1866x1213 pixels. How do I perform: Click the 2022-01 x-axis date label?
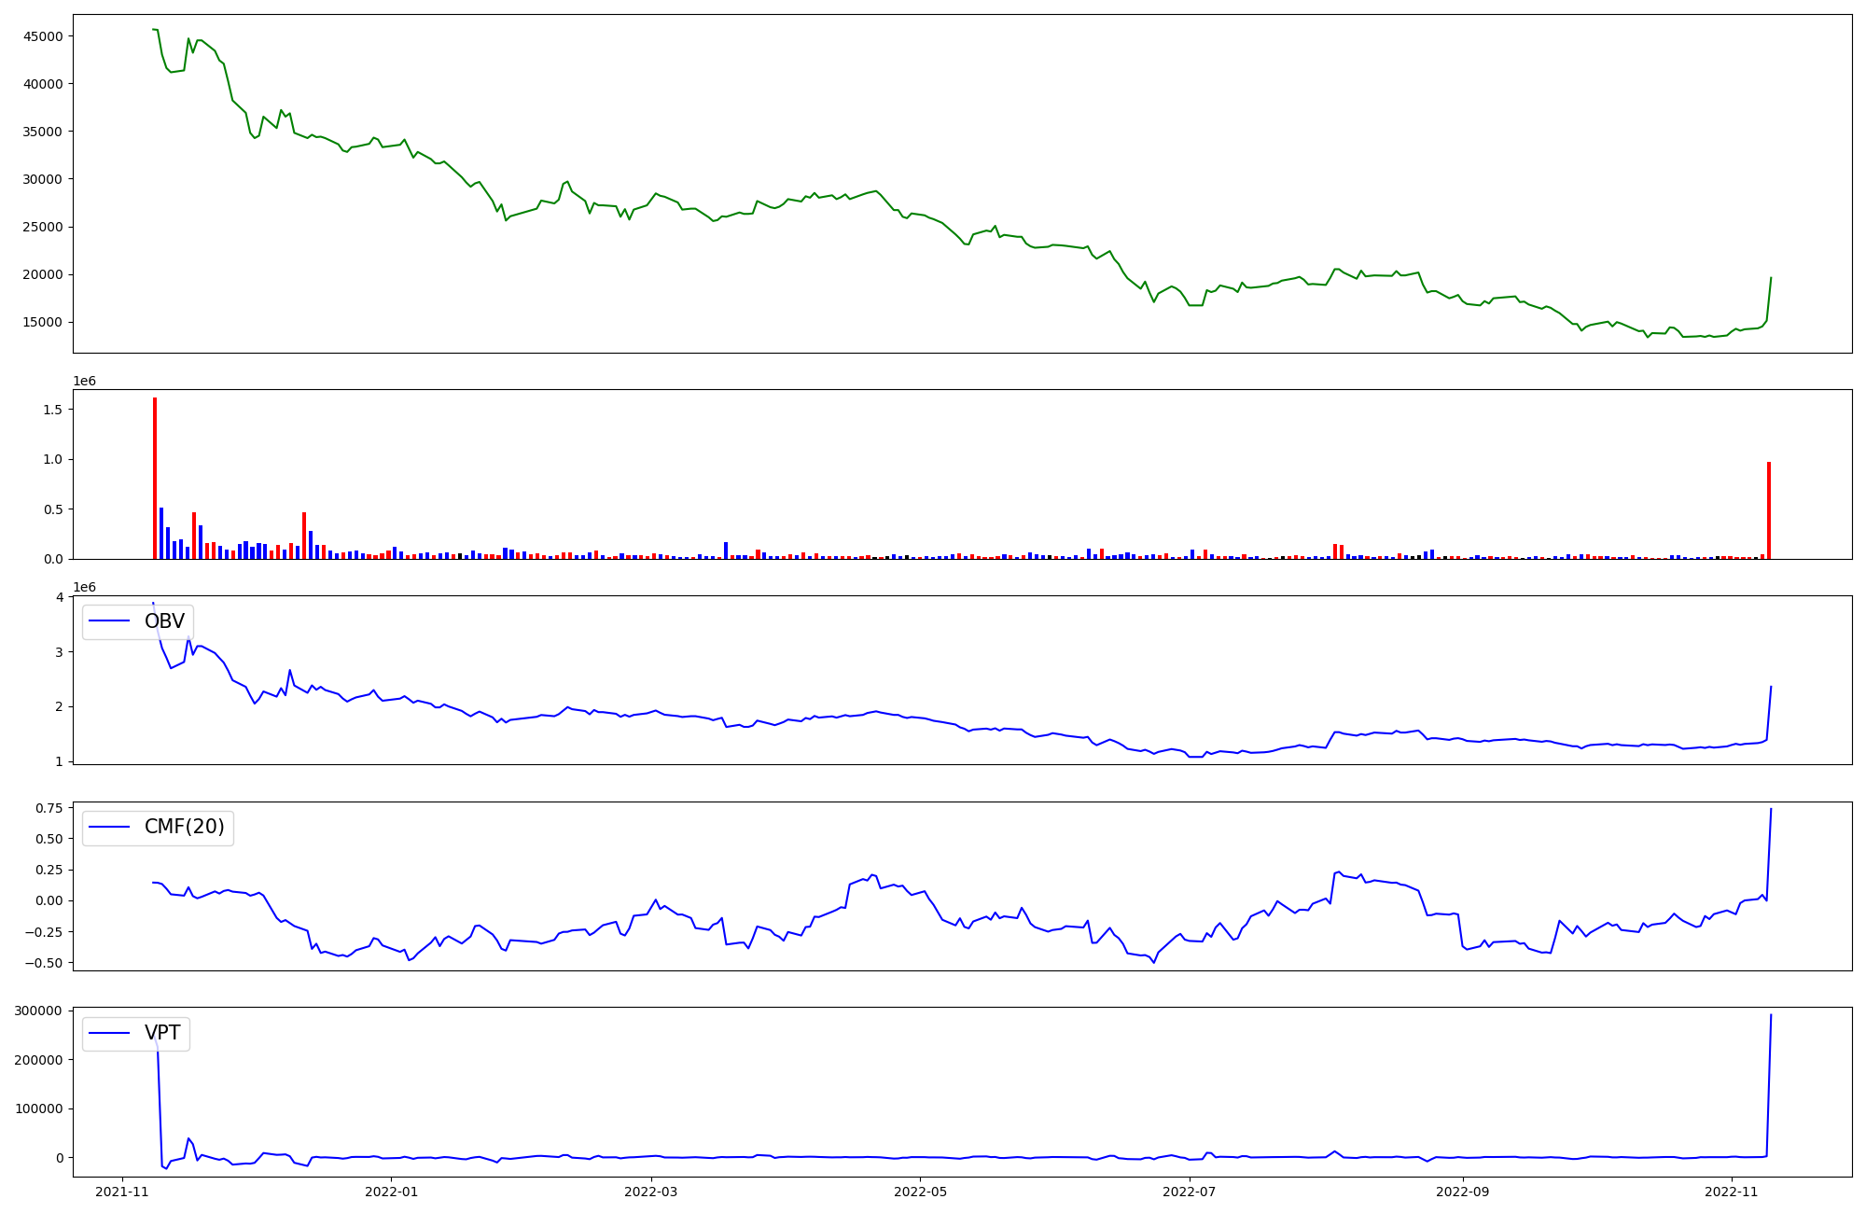click(392, 1192)
